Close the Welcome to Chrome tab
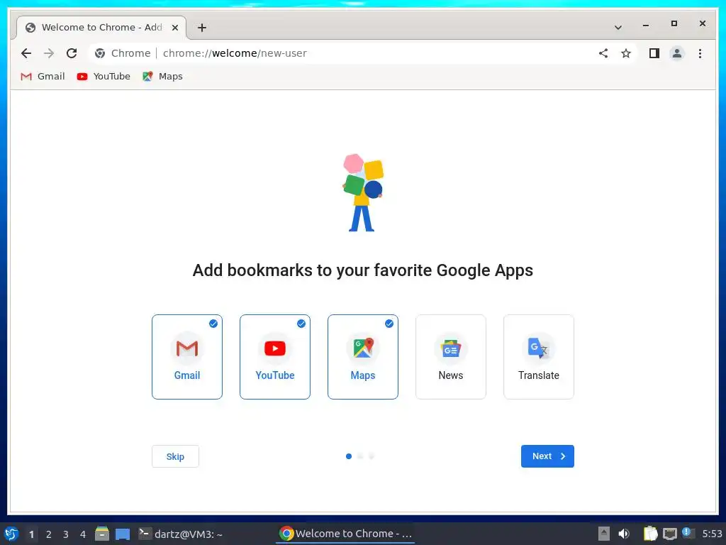726x545 pixels. [x=175, y=28]
